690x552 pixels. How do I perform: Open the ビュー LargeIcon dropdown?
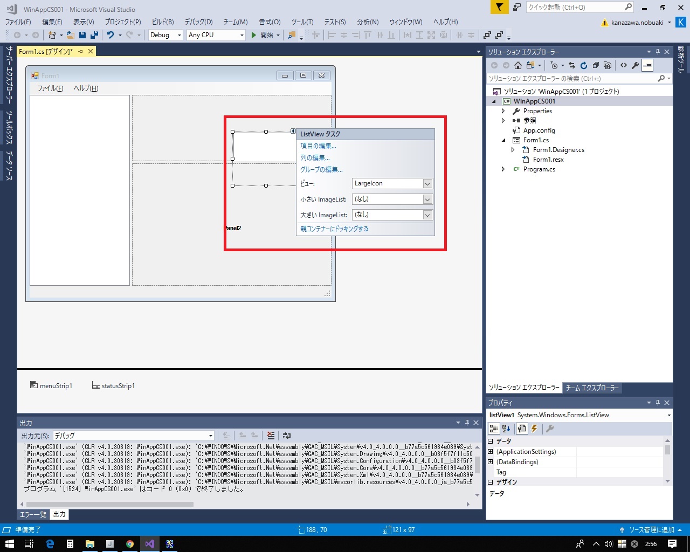pyautogui.click(x=427, y=184)
